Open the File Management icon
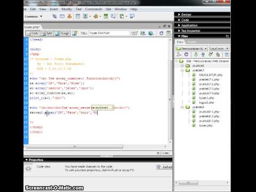This screenshot has width=256, height=192. [143, 33]
